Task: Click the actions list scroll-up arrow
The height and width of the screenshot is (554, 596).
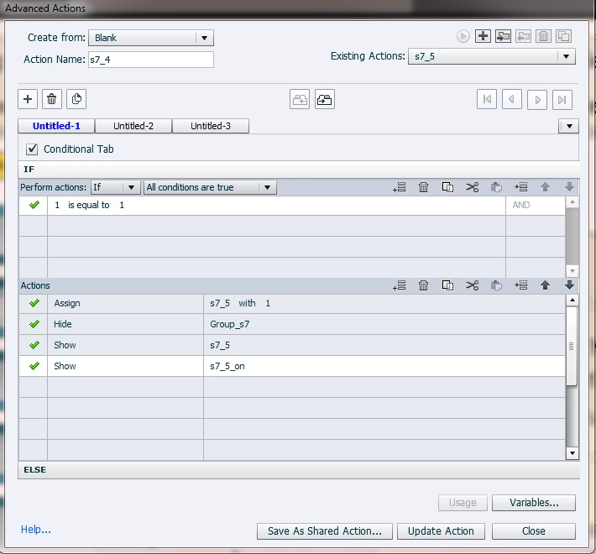Action: pyautogui.click(x=572, y=301)
